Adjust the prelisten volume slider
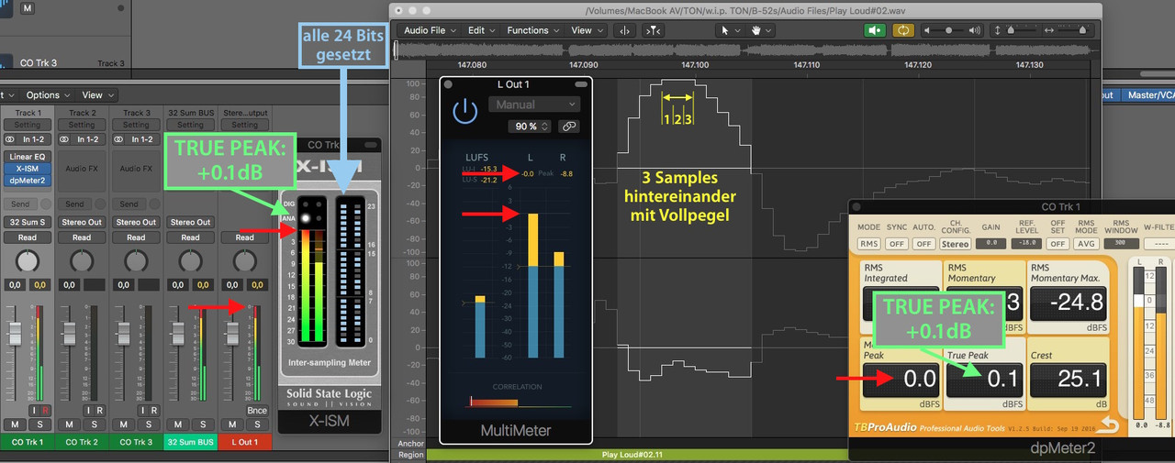This screenshot has height=463, width=1175. tap(948, 30)
